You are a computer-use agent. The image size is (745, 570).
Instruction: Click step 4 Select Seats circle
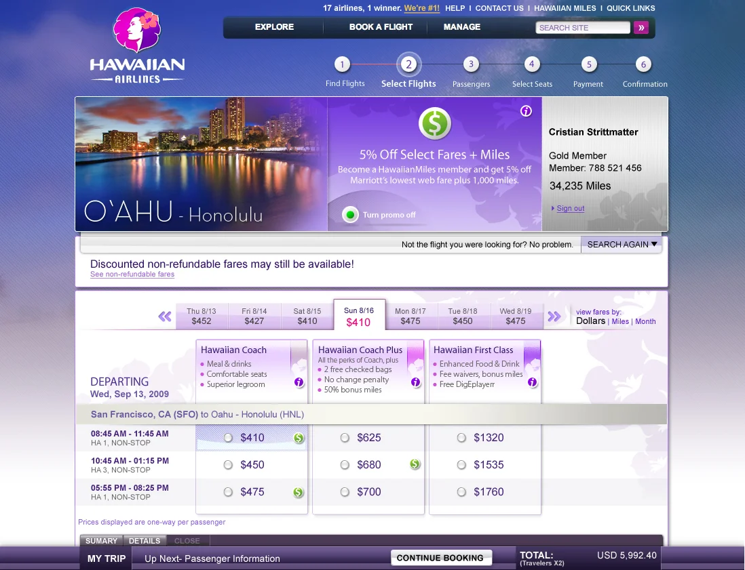[532, 64]
